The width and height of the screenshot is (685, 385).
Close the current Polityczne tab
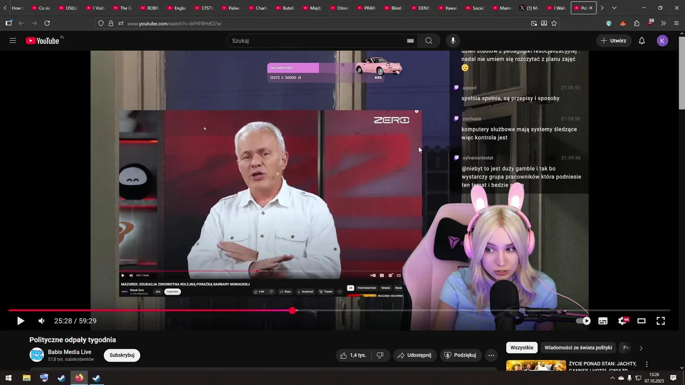(591, 8)
